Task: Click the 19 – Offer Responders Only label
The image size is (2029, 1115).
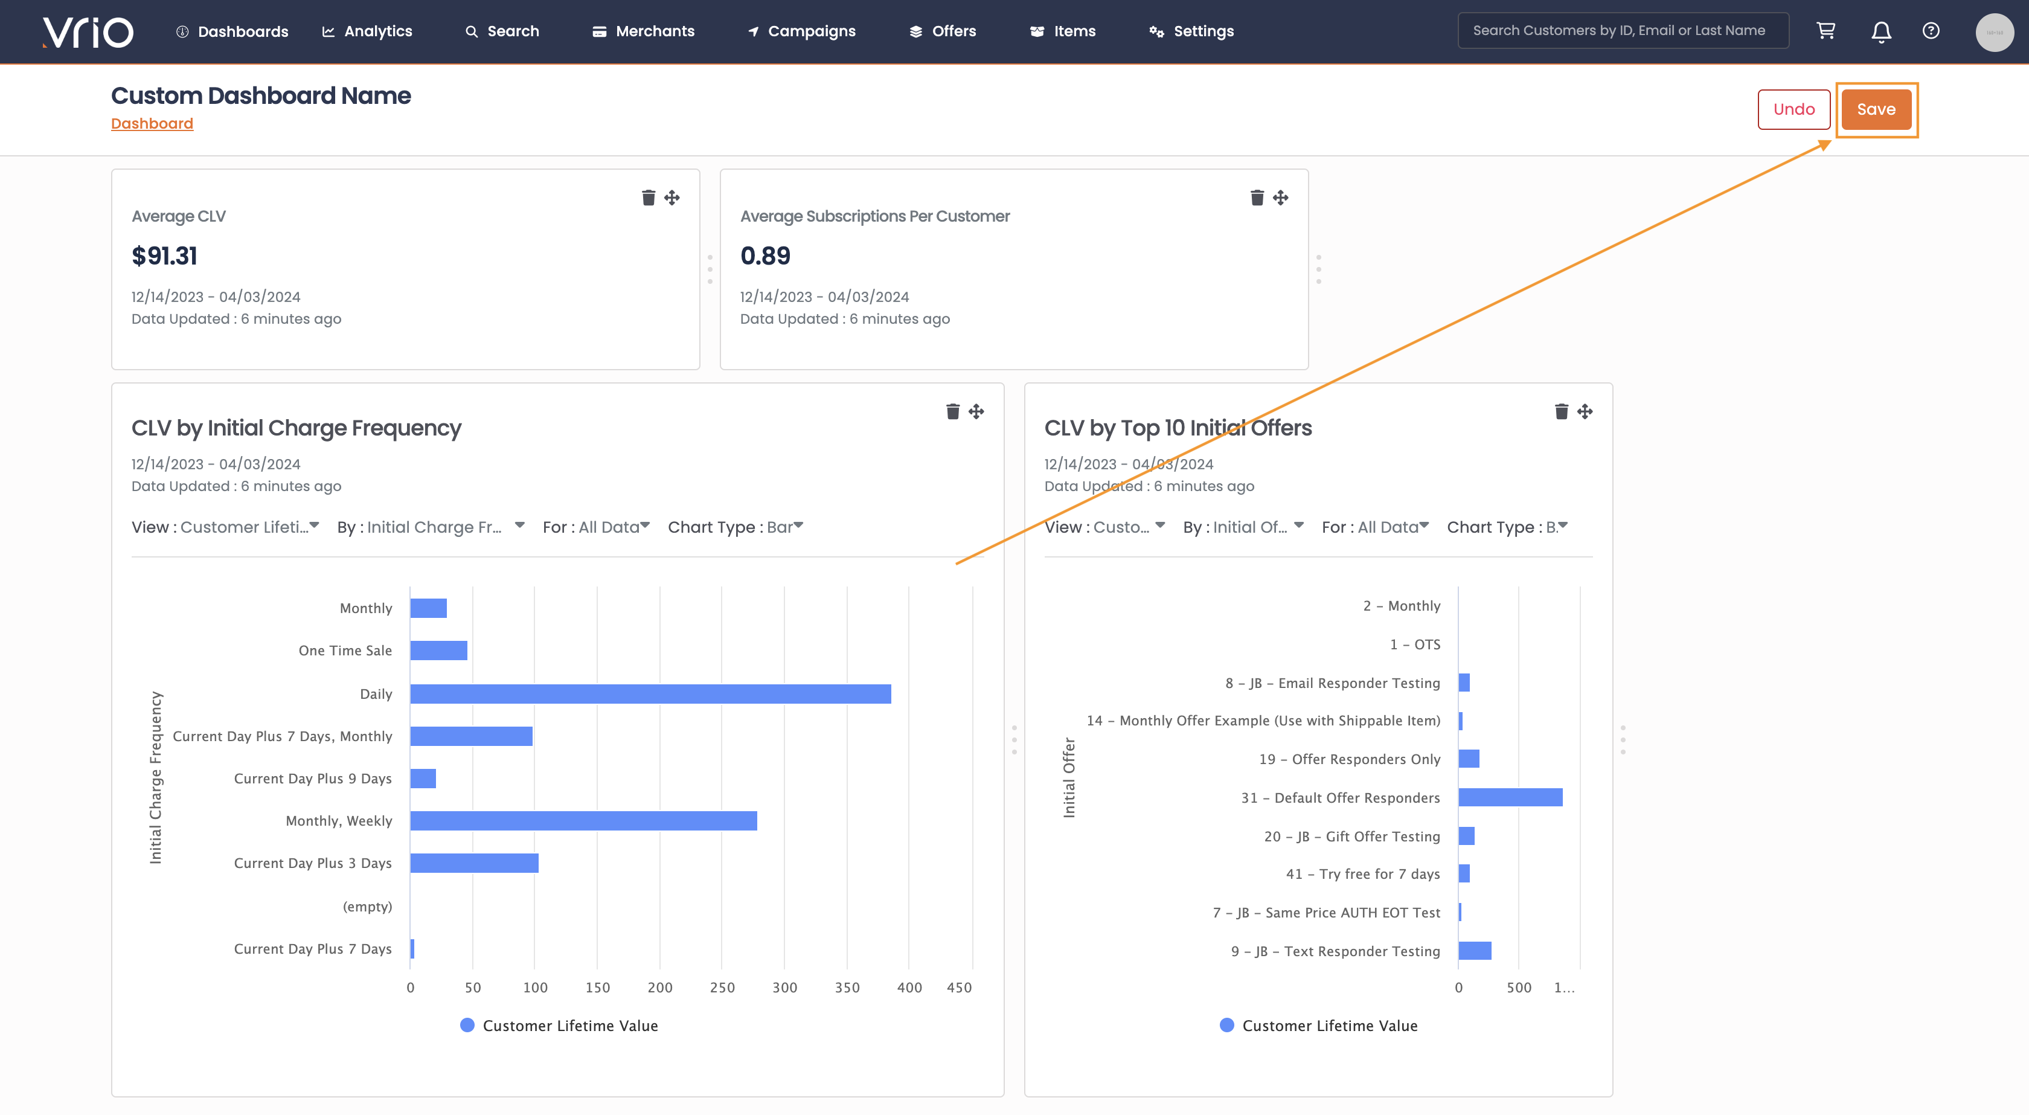Action: coord(1349,759)
